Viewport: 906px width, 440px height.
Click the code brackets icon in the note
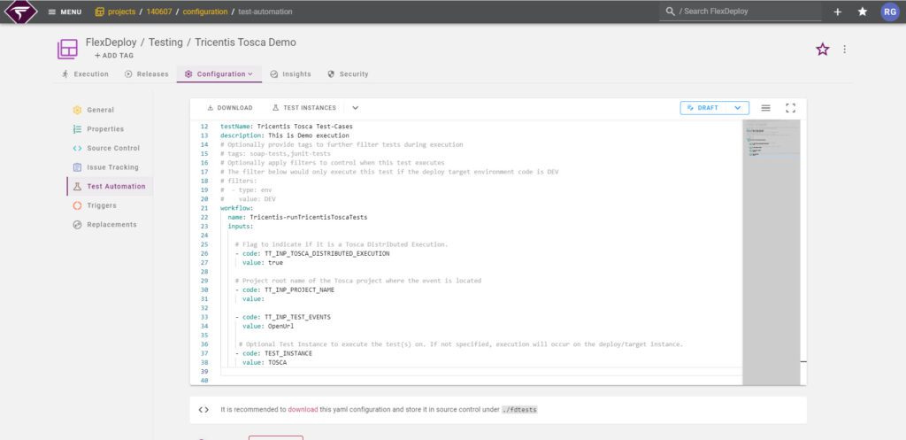pos(203,409)
